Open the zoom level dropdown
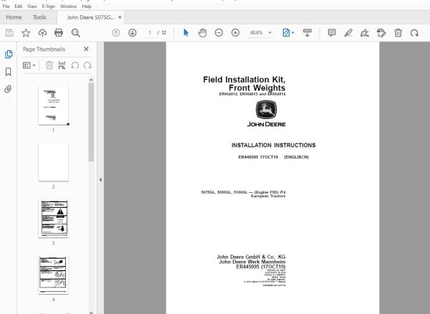This screenshot has width=430, height=314. pyautogui.click(x=270, y=33)
